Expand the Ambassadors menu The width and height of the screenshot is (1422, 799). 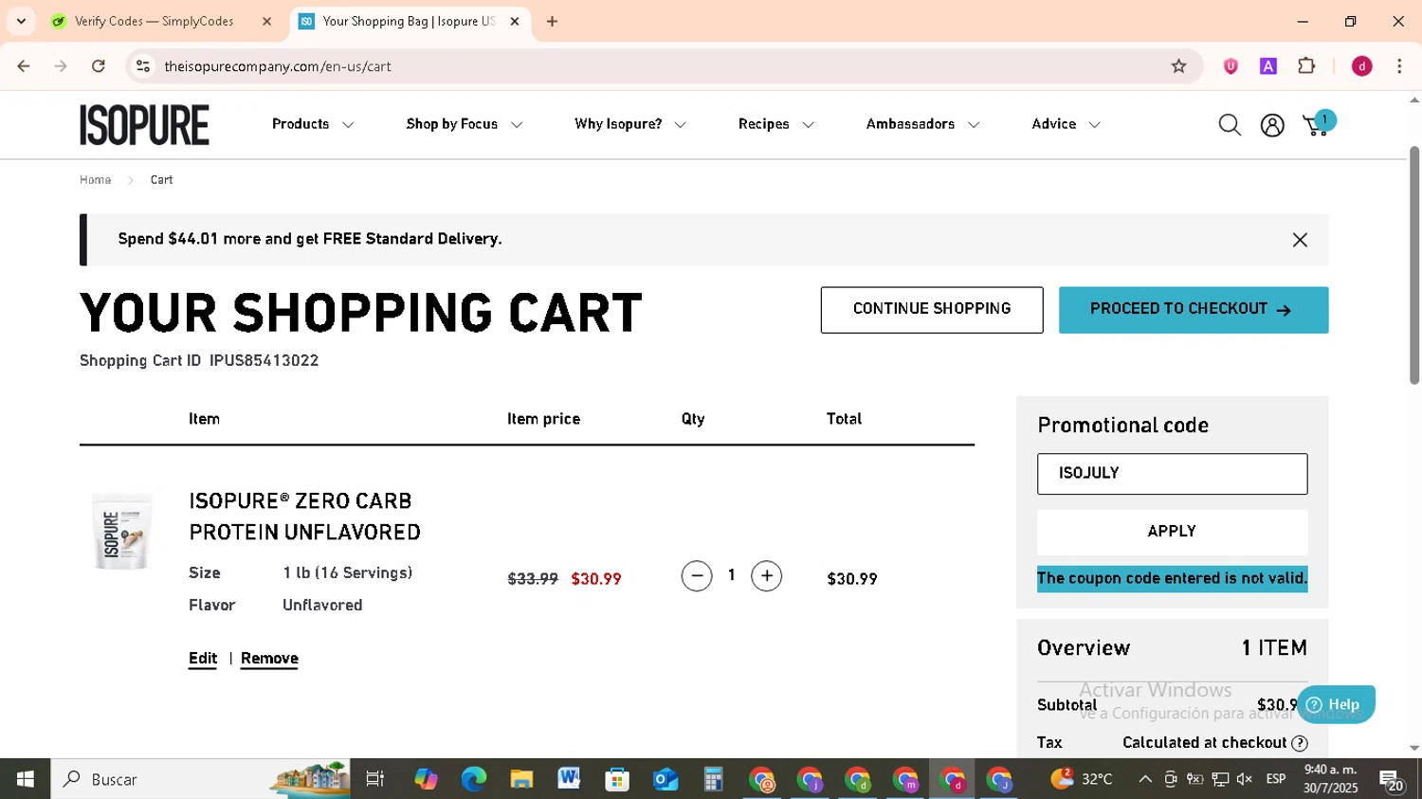tap(922, 124)
